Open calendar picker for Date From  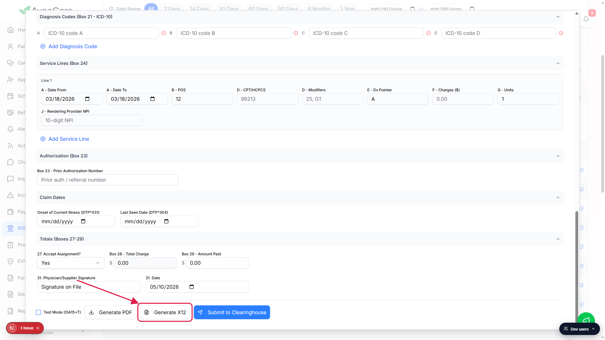[x=87, y=99]
